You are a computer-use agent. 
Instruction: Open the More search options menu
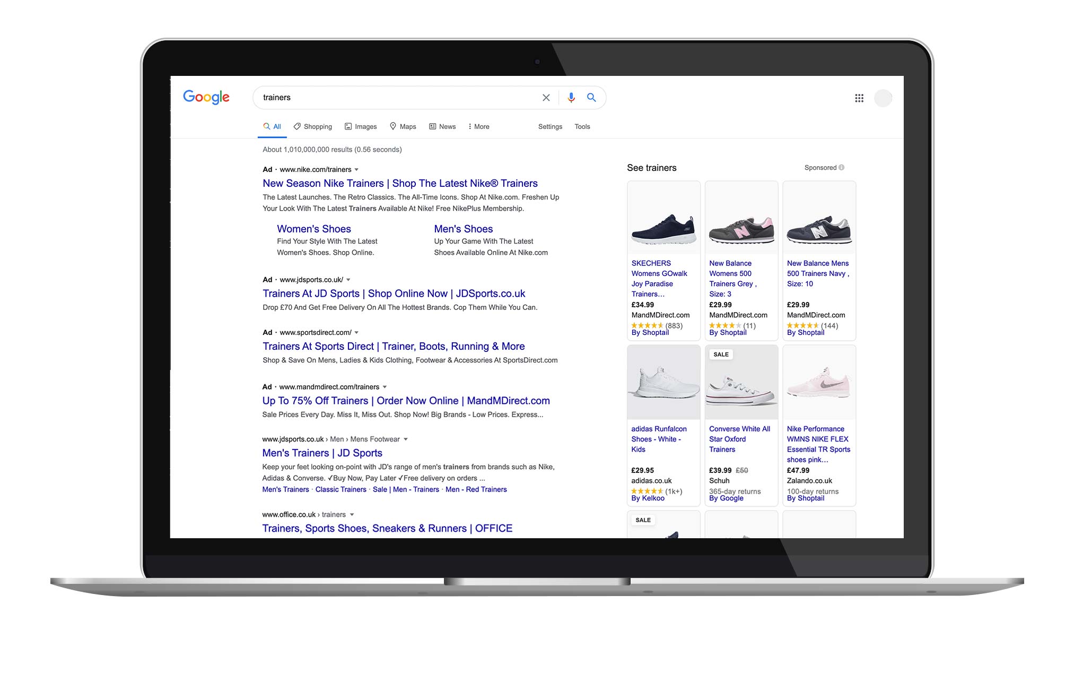478,126
